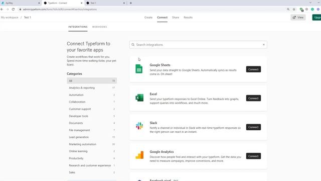Close the Test 1 browser tab
Image resolution: width=321 pixels, height=181 pixels.
(124, 3)
